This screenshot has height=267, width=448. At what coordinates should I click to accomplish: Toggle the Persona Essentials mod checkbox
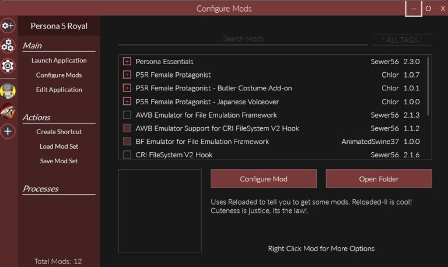click(x=127, y=61)
